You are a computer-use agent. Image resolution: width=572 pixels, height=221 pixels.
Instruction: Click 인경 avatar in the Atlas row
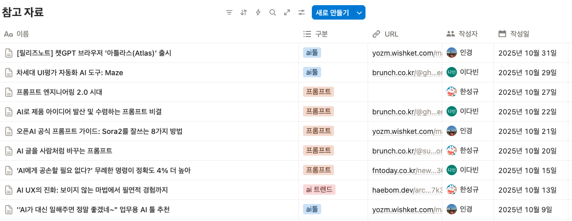tap(452, 53)
